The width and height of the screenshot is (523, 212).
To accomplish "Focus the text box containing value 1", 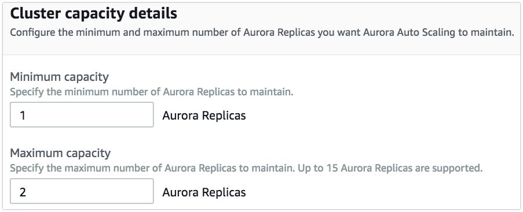I will pyautogui.click(x=82, y=115).
